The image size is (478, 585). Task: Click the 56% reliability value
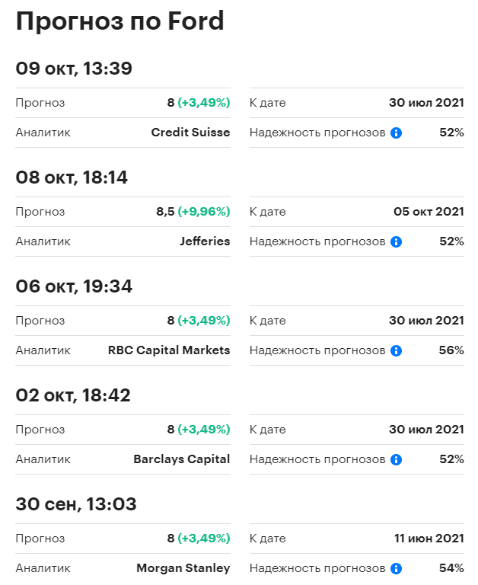(x=451, y=350)
